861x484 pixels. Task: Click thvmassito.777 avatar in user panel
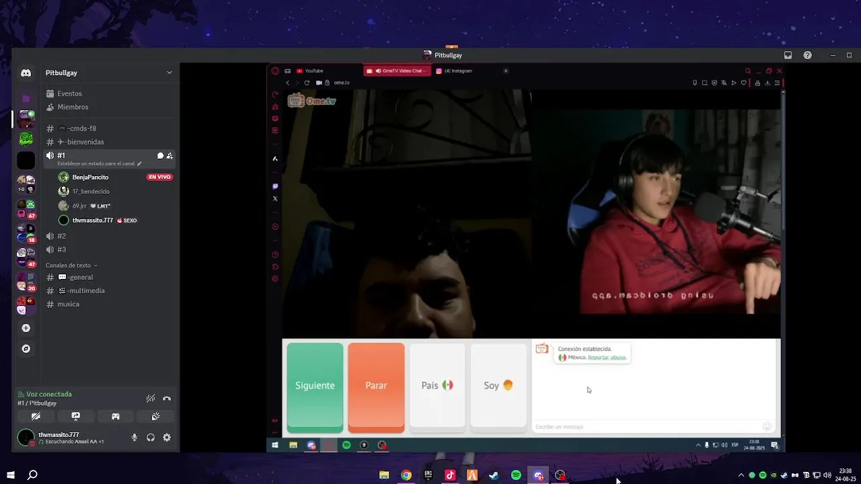[x=26, y=438]
